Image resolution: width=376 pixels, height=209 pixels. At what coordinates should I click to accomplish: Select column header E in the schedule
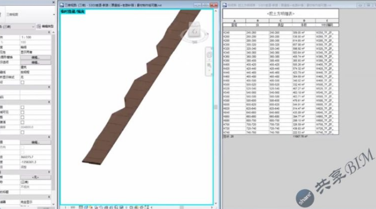(327, 21)
